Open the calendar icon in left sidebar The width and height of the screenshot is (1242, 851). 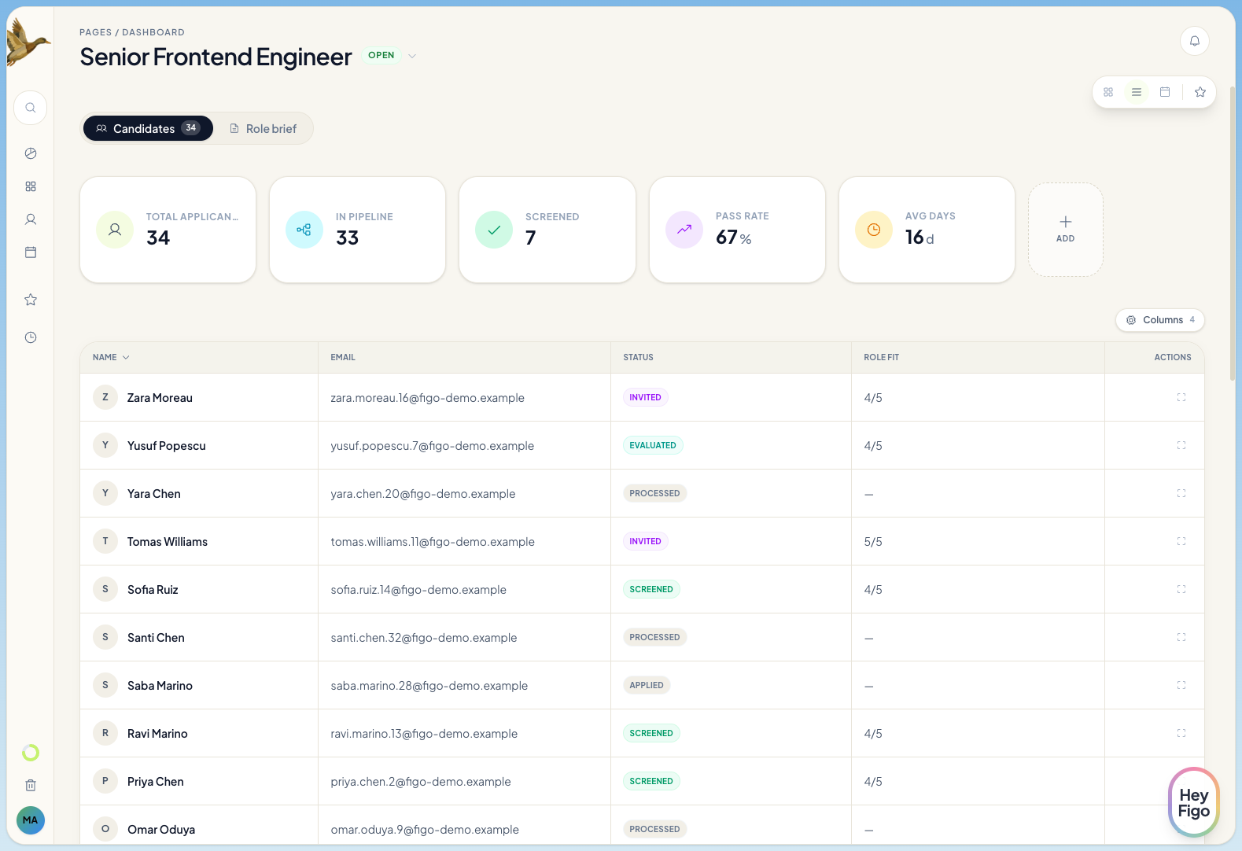[x=31, y=252]
